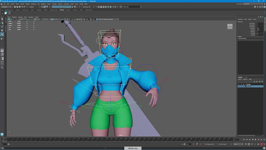The height and width of the screenshot is (150, 266).
Task: Choose the Lasso select tool
Action: point(2,23)
